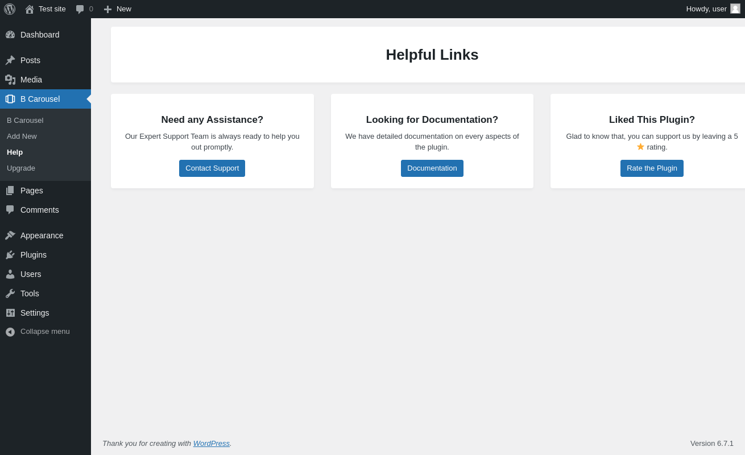The width and height of the screenshot is (745, 455).
Task: Open Appearance menu label
Action: tap(42, 235)
